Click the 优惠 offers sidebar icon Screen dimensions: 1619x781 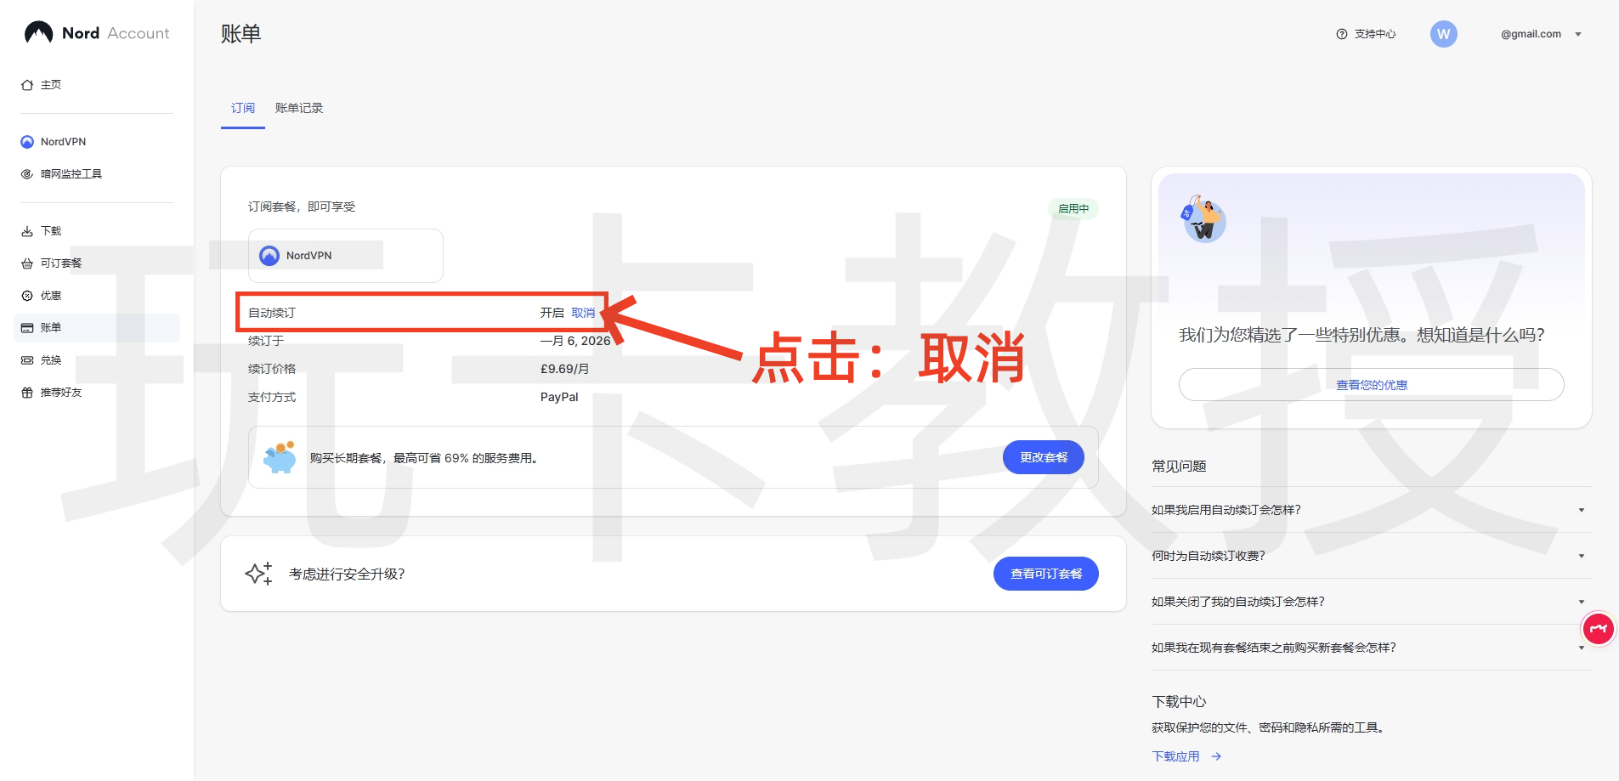point(26,295)
